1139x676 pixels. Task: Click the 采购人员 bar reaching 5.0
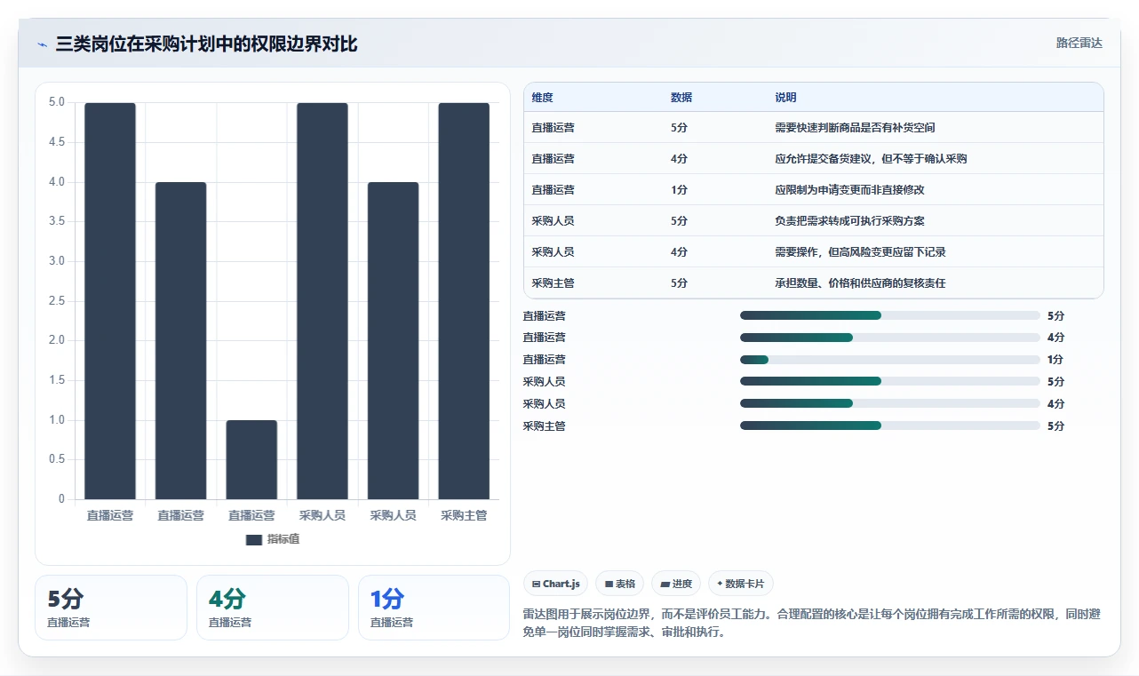[323, 301]
